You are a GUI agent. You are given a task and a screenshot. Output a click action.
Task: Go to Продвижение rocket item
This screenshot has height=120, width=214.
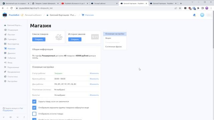click(12, 72)
